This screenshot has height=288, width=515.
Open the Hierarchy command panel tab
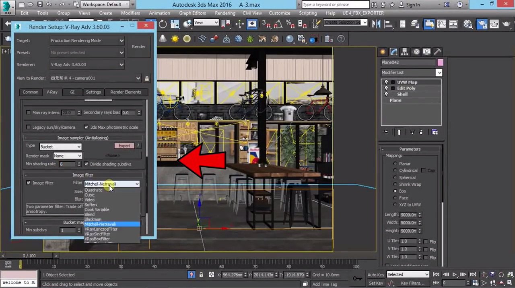[x=405, y=52]
